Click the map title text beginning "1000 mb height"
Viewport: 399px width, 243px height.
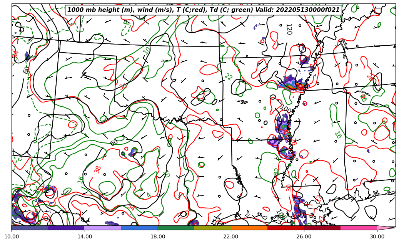[203, 10]
